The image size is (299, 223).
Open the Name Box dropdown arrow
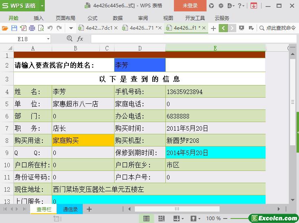48,39
